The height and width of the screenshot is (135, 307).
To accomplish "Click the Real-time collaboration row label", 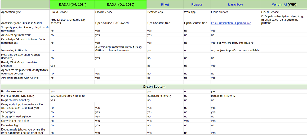I will coord(21,56).
